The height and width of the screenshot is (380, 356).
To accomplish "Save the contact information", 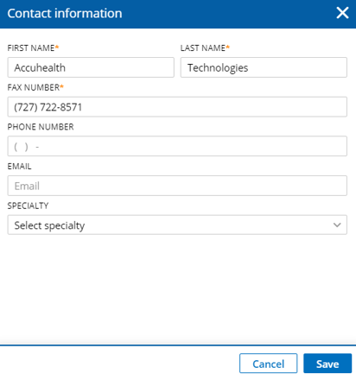I will tap(327, 364).
